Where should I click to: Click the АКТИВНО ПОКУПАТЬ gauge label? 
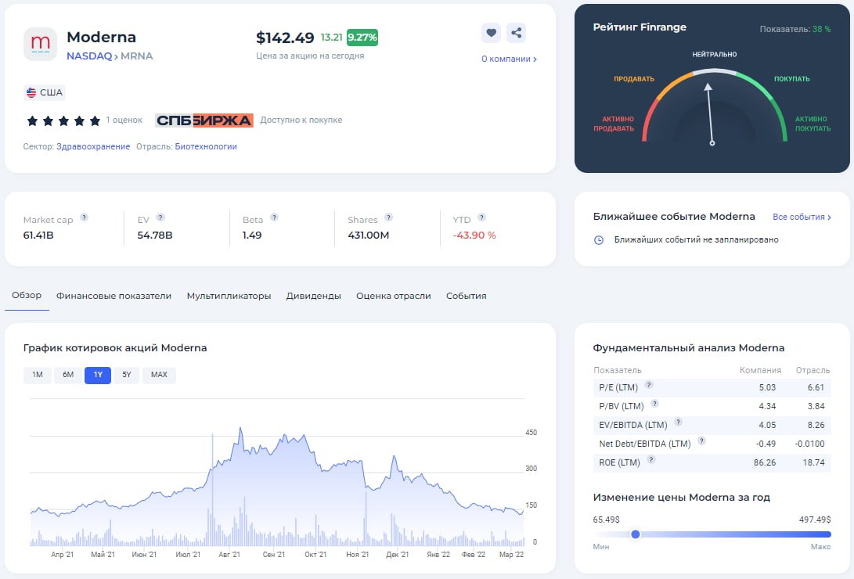[x=813, y=124]
